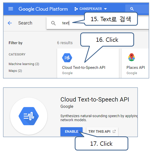Viewport: 158px width, 154px height.
Task: Click the ENABLE button
Action: coord(71,132)
